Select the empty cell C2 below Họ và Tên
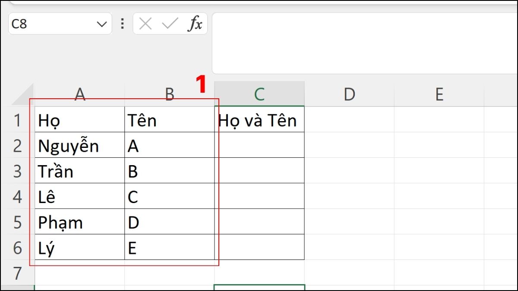 [259, 146]
